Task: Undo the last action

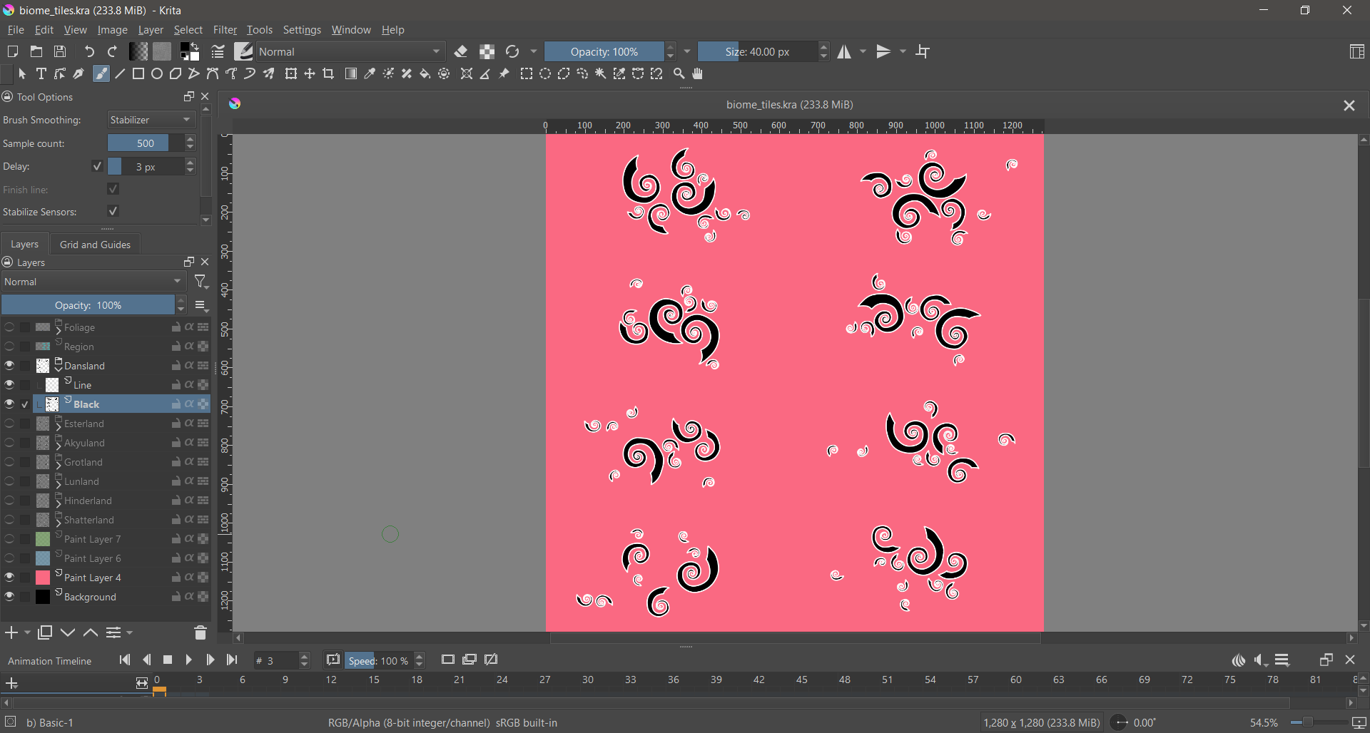Action: 89,51
